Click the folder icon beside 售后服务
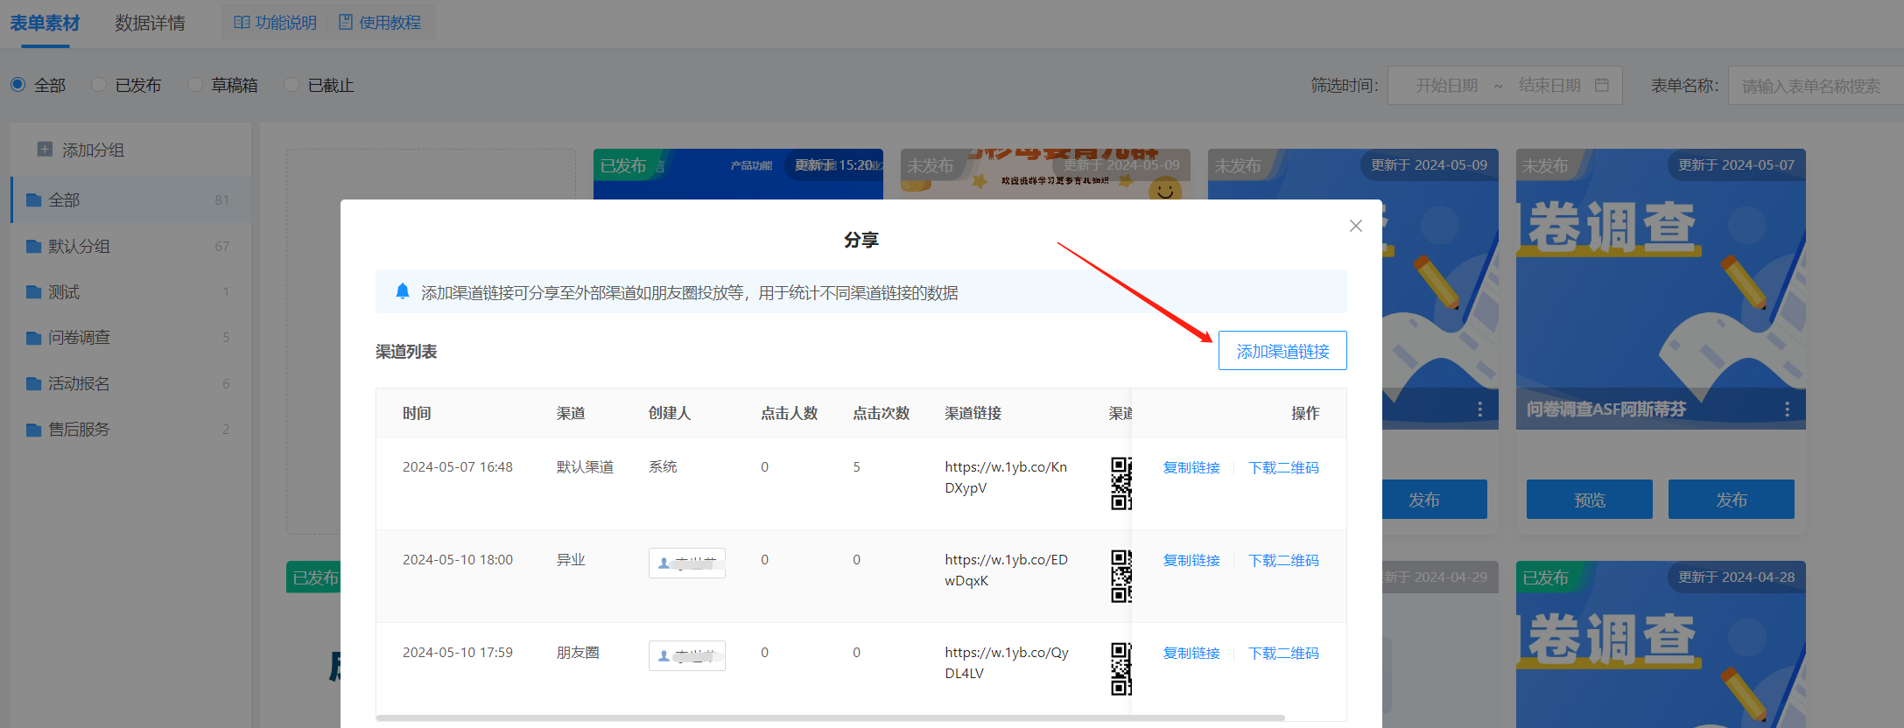Screen dimensions: 1904x728 [34, 429]
